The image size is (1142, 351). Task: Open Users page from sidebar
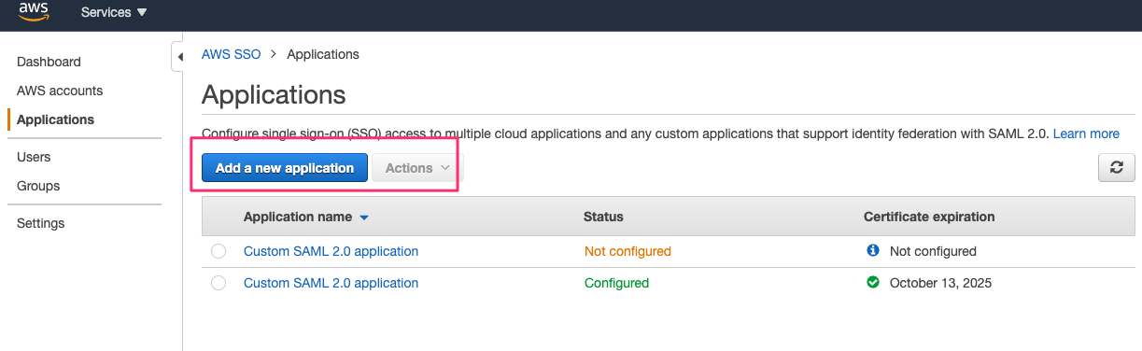[34, 157]
